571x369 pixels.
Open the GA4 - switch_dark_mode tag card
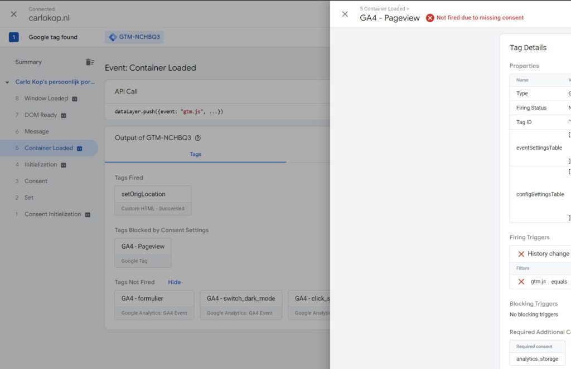pyautogui.click(x=241, y=305)
